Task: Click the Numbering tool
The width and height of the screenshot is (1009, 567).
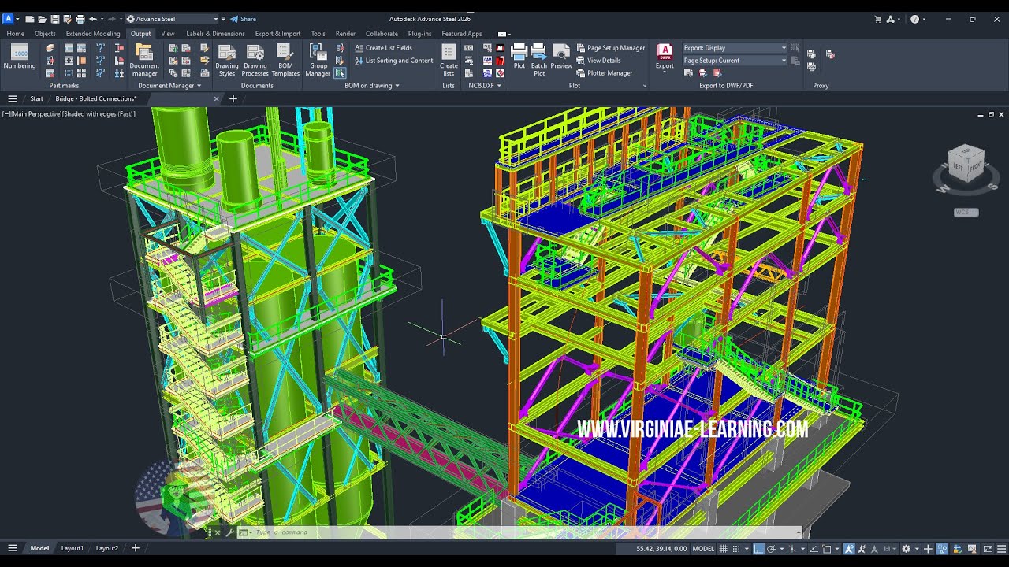Action: [20, 57]
